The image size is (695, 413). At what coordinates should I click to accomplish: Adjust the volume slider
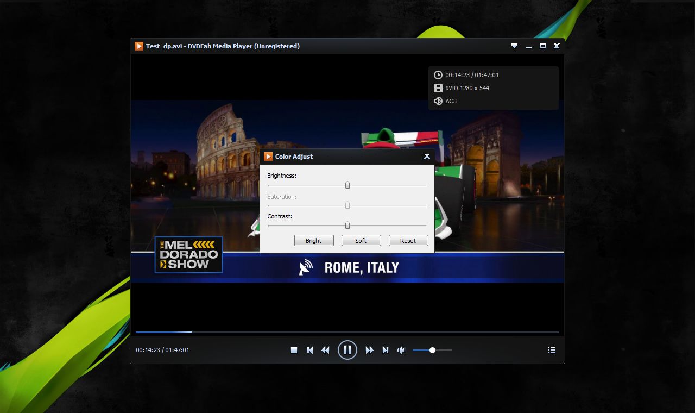[432, 350]
